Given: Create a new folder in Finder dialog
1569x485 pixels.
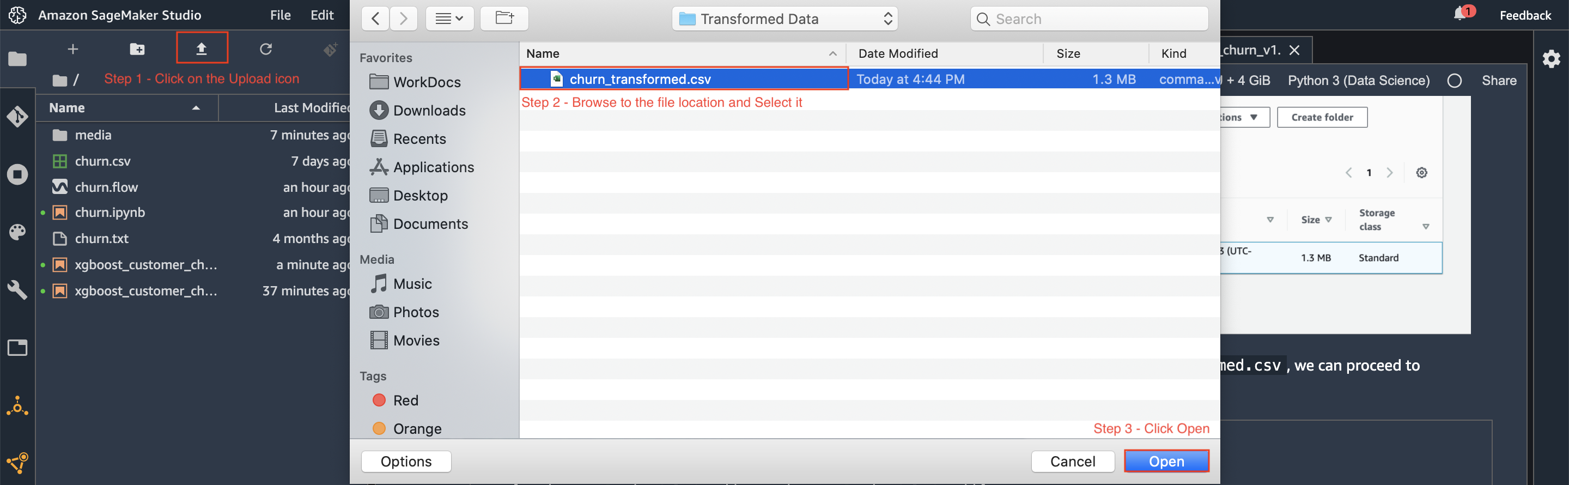Looking at the screenshot, I should (504, 19).
